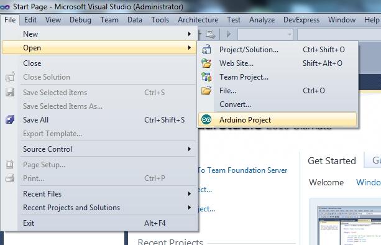Expand the New submenu arrow
The height and width of the screenshot is (245, 381).
[190, 34]
